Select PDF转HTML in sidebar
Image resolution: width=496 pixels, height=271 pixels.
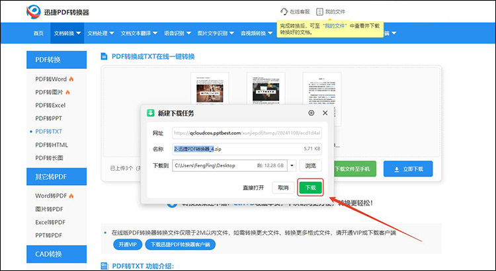tap(52, 145)
